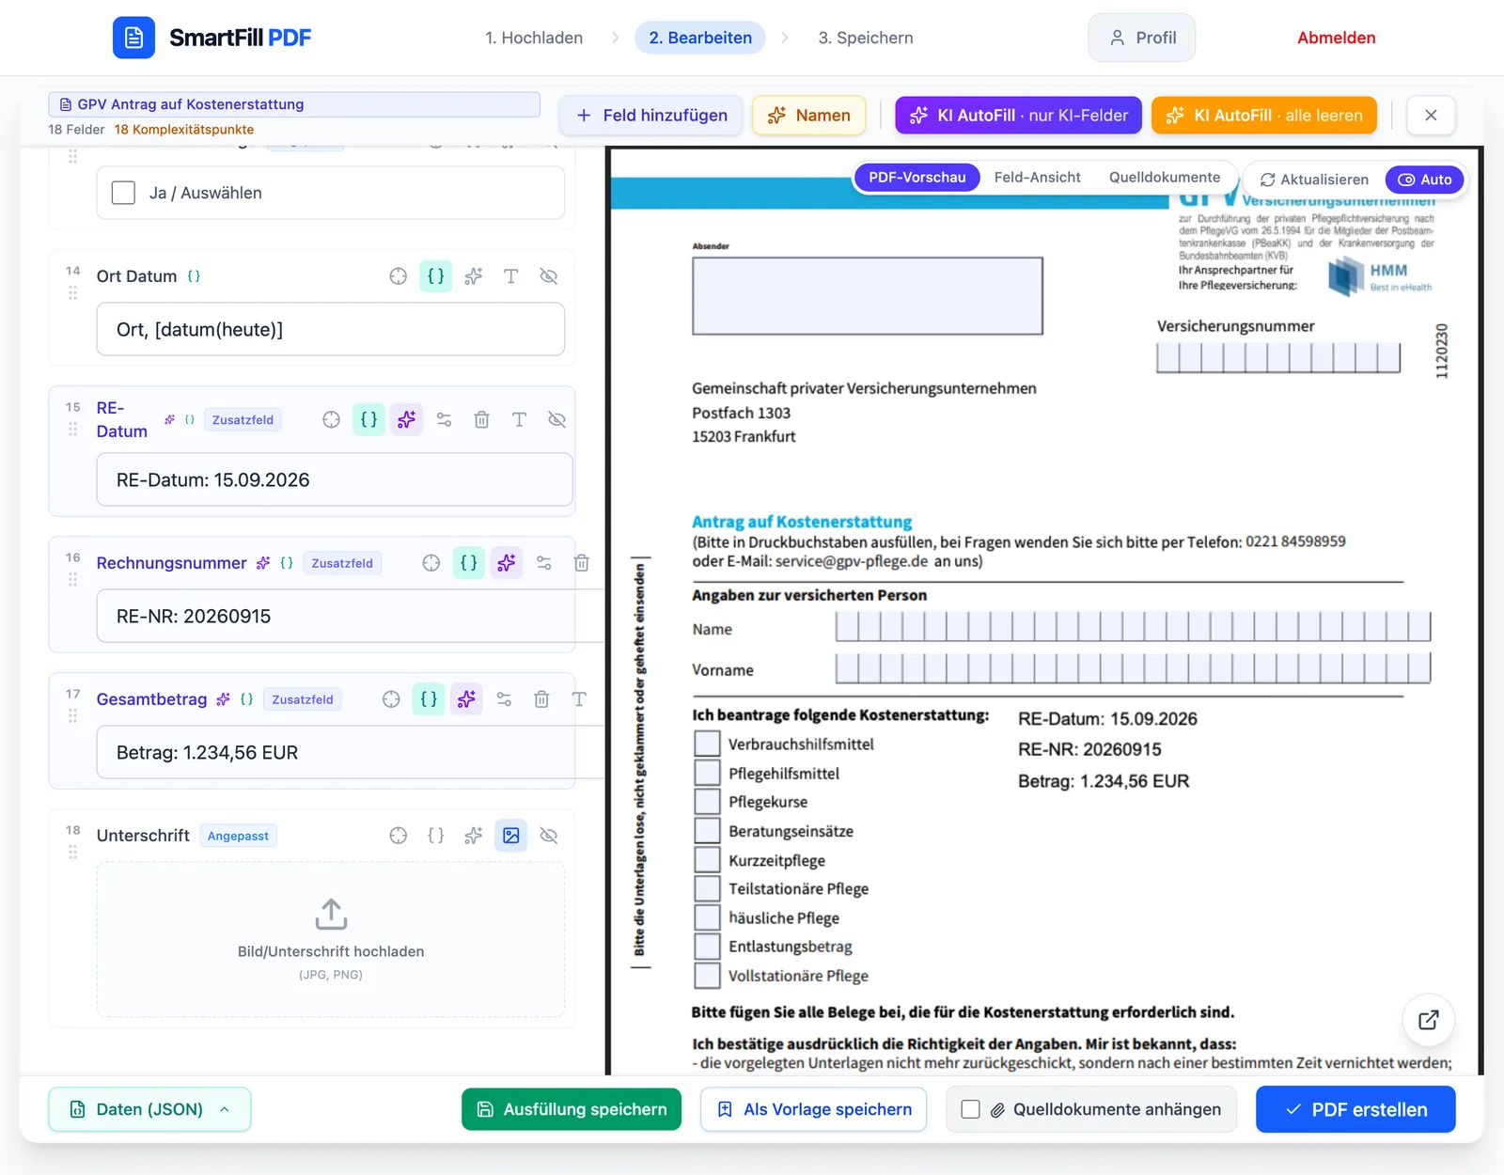Click the position target icon for Ort Datum
This screenshot has height=1175, width=1504.
[399, 276]
